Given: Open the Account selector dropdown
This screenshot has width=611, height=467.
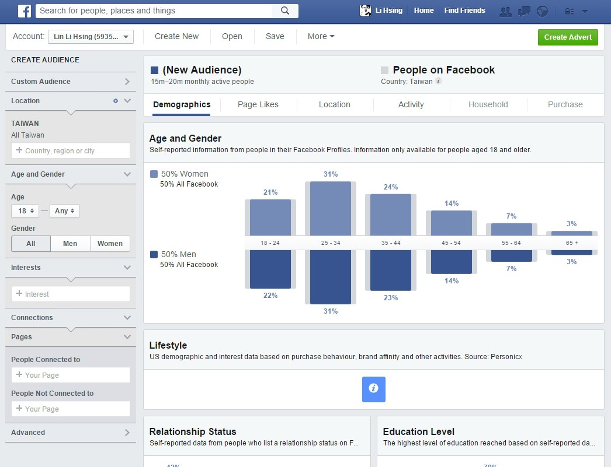Looking at the screenshot, I should 91,37.
